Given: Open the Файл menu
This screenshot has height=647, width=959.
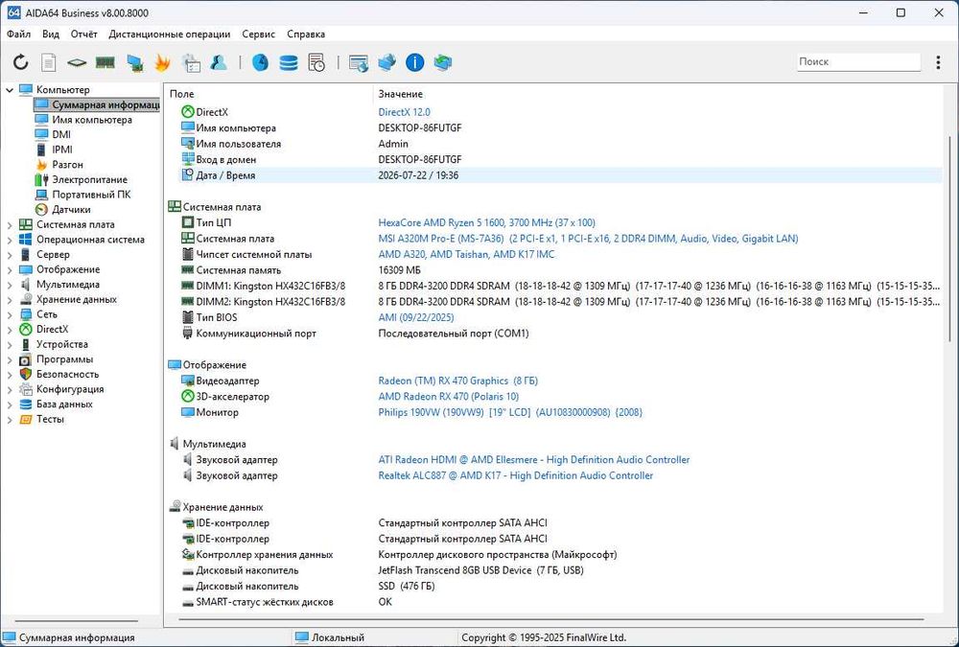Looking at the screenshot, I should [18, 35].
